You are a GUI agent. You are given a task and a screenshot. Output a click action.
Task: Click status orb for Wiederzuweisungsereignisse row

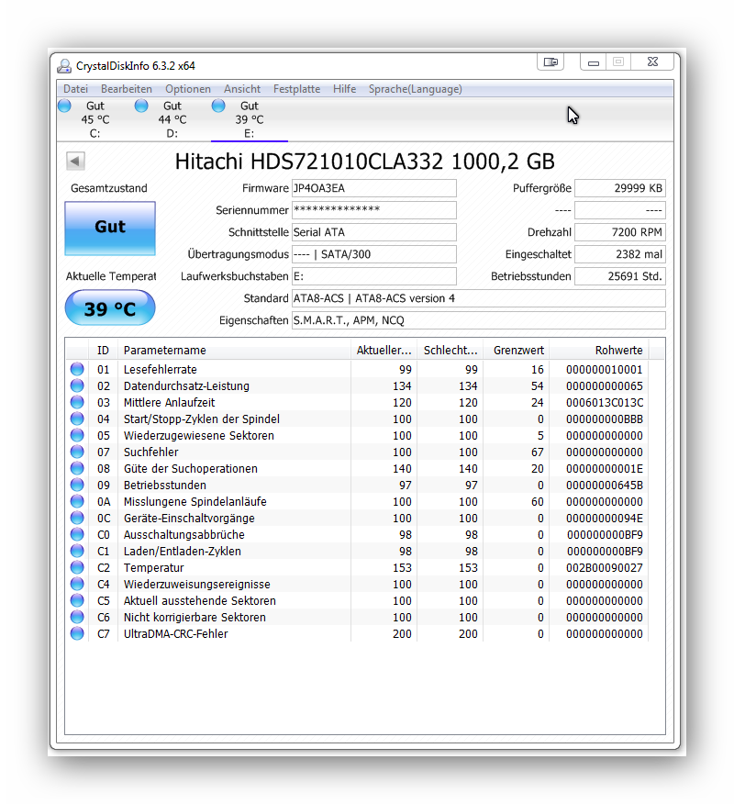77,584
